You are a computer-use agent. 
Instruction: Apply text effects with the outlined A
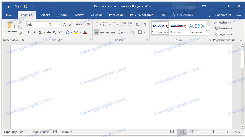pyautogui.click(x=68, y=32)
